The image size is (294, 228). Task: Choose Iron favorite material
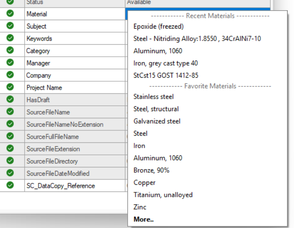pyautogui.click(x=139, y=146)
